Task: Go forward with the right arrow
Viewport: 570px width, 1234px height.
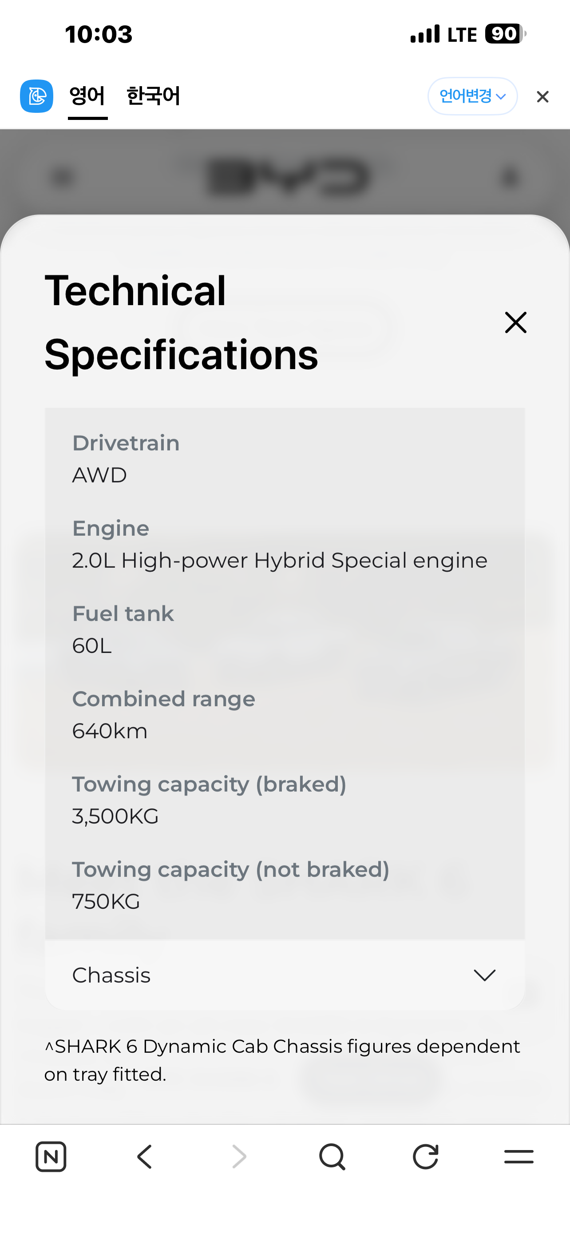Action: tap(239, 1157)
